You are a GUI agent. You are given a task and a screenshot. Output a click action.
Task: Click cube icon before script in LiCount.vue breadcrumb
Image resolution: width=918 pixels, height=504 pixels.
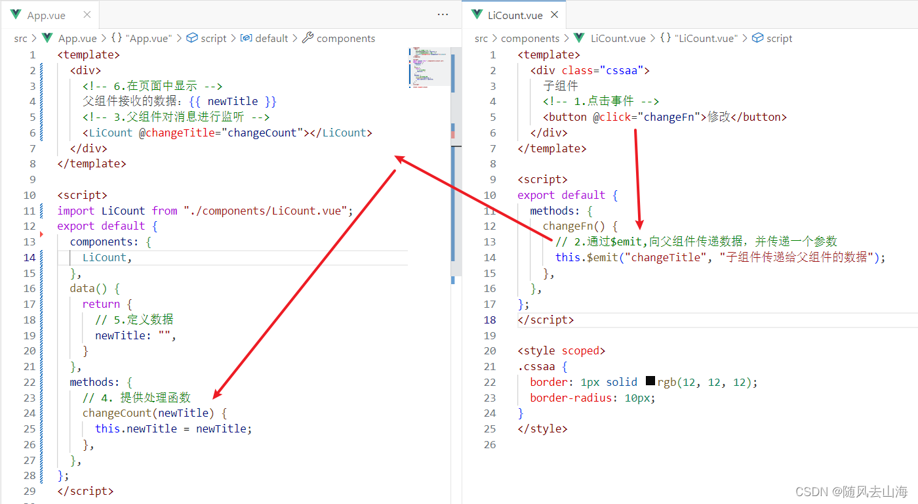click(x=757, y=38)
